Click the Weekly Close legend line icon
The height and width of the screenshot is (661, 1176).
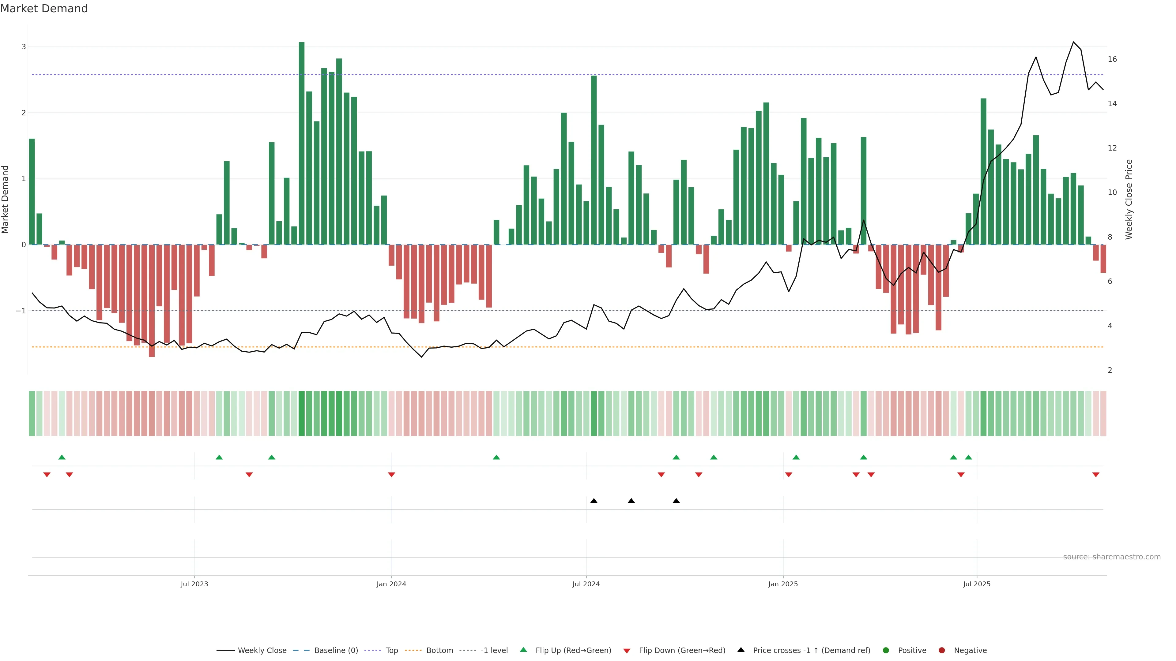[225, 651]
